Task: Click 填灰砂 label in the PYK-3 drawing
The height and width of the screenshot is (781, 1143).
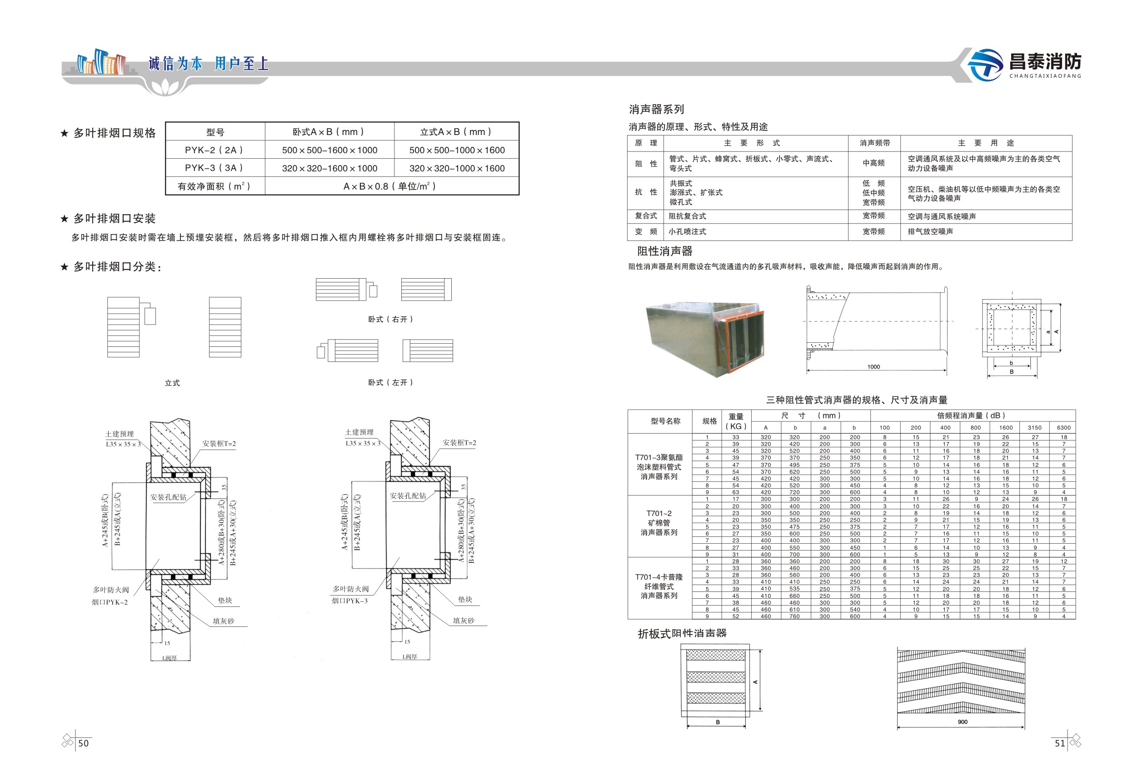Action: point(463,621)
